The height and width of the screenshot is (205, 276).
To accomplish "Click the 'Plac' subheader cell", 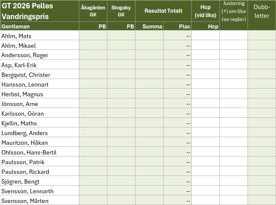I will (x=177, y=26).
